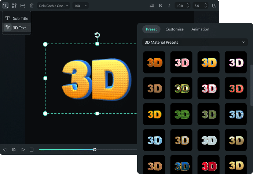Click the bottom-left circular corner handle
The height and width of the screenshot is (174, 253).
point(45,113)
